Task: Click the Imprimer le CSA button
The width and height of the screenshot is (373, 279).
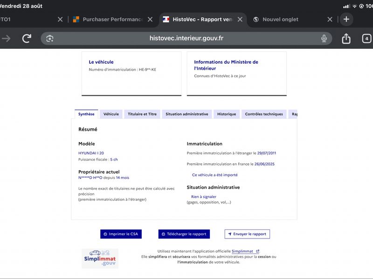Action: coord(121,234)
